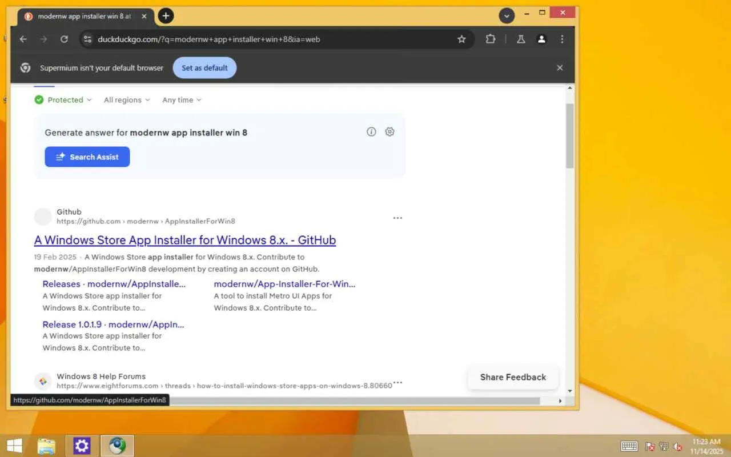Switch to the modernw app installer tab
The image size is (731, 457).
point(86,16)
